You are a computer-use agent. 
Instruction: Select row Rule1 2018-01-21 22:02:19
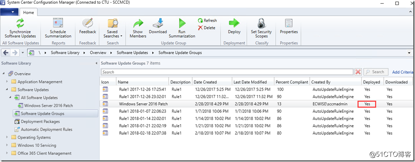click(256, 125)
